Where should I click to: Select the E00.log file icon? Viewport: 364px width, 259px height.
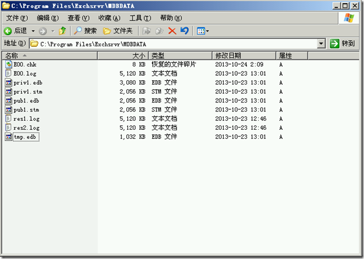coord(8,74)
